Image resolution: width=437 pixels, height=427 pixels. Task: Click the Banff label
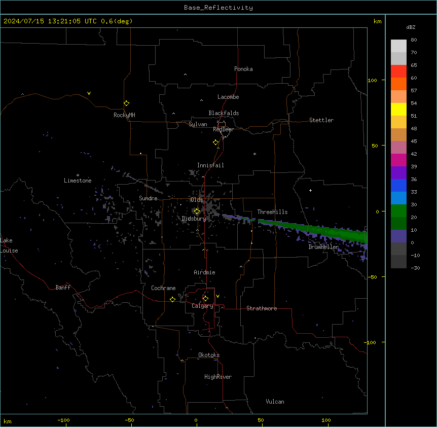coord(63,288)
